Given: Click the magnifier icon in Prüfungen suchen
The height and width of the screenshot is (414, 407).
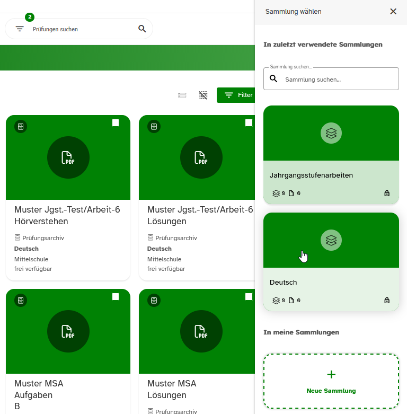Looking at the screenshot, I should click(142, 29).
